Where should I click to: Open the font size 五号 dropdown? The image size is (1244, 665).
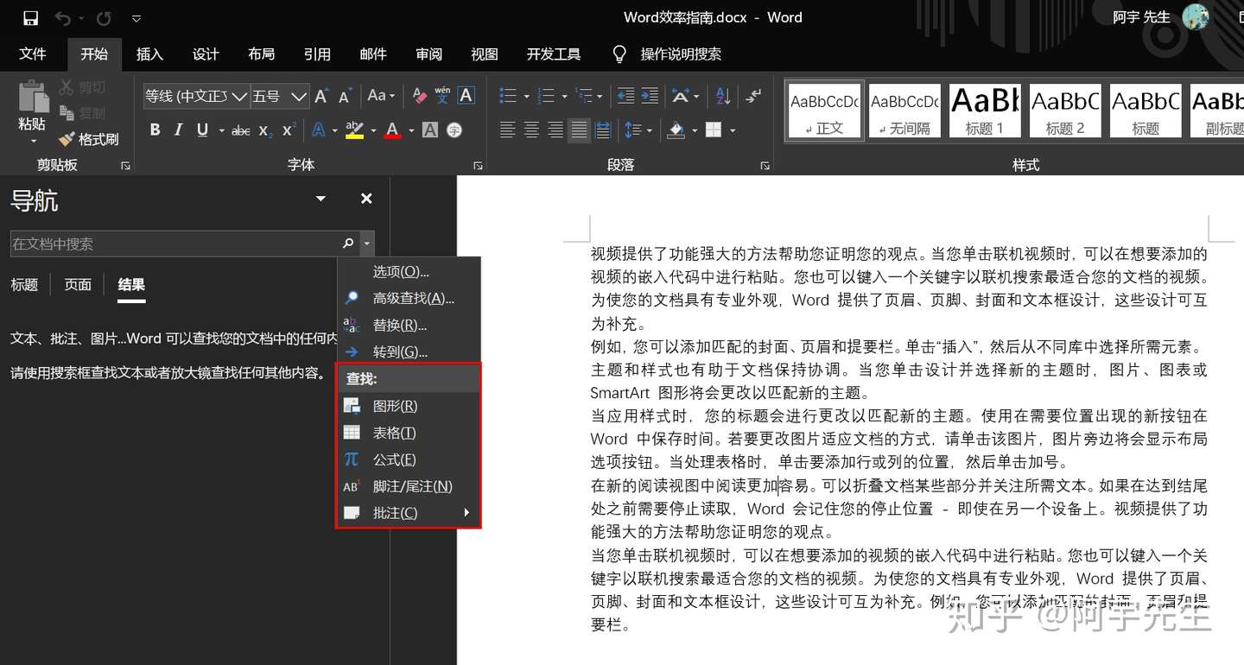pyautogui.click(x=299, y=96)
